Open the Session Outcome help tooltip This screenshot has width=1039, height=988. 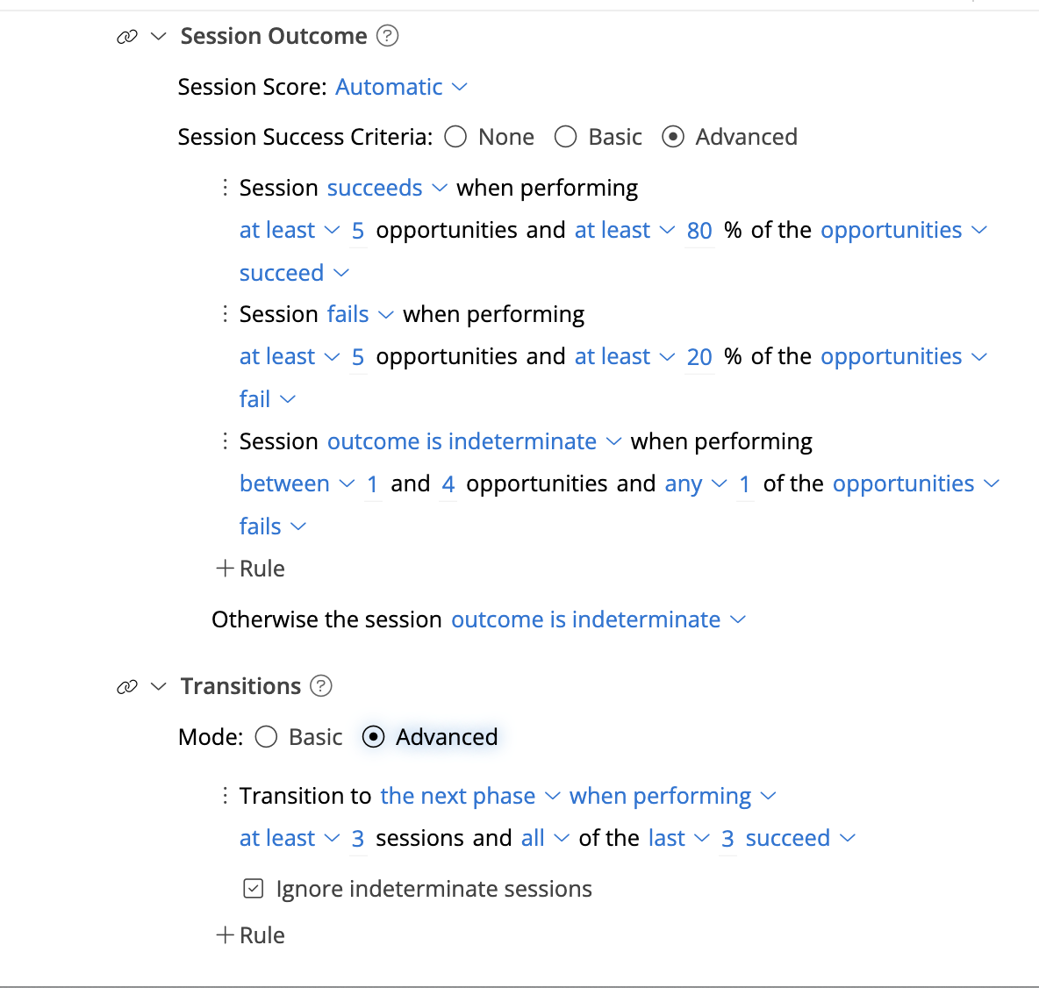[388, 36]
